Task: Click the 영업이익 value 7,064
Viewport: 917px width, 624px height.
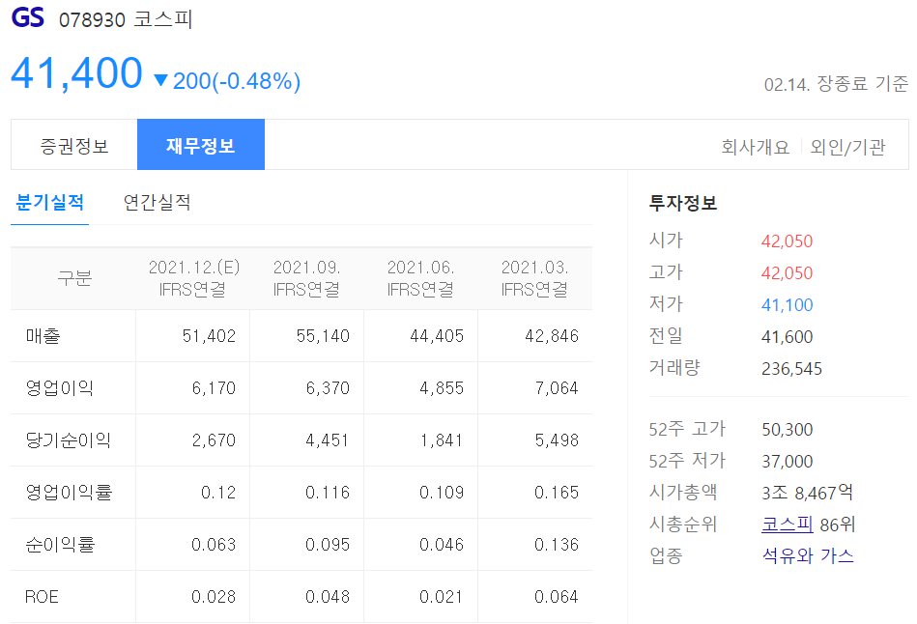Action: click(557, 387)
